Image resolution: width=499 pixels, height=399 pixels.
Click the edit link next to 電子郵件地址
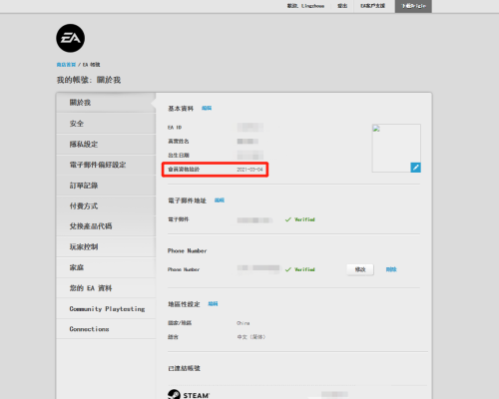tap(220, 200)
